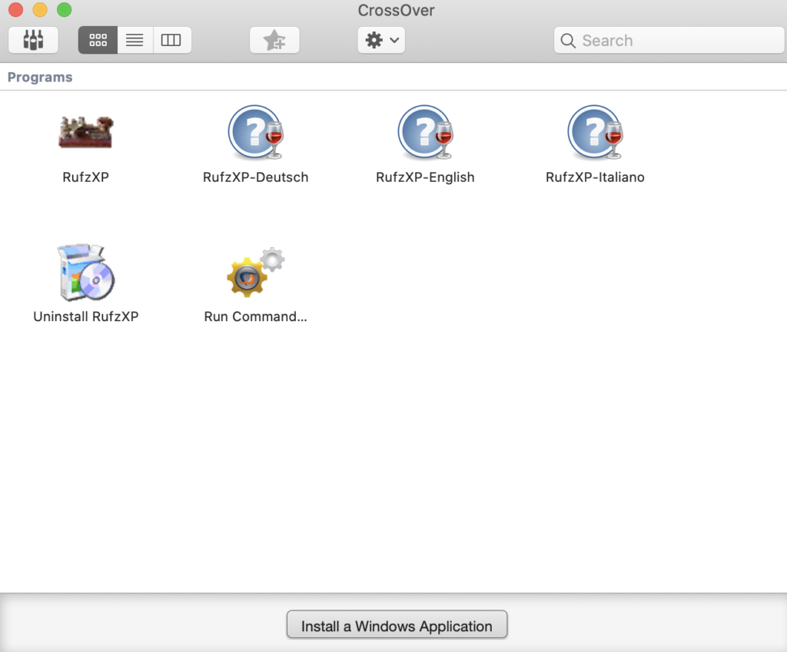This screenshot has width=787, height=652.
Task: Select the RufzXP-Deutsch launcher icon
Action: click(x=255, y=132)
